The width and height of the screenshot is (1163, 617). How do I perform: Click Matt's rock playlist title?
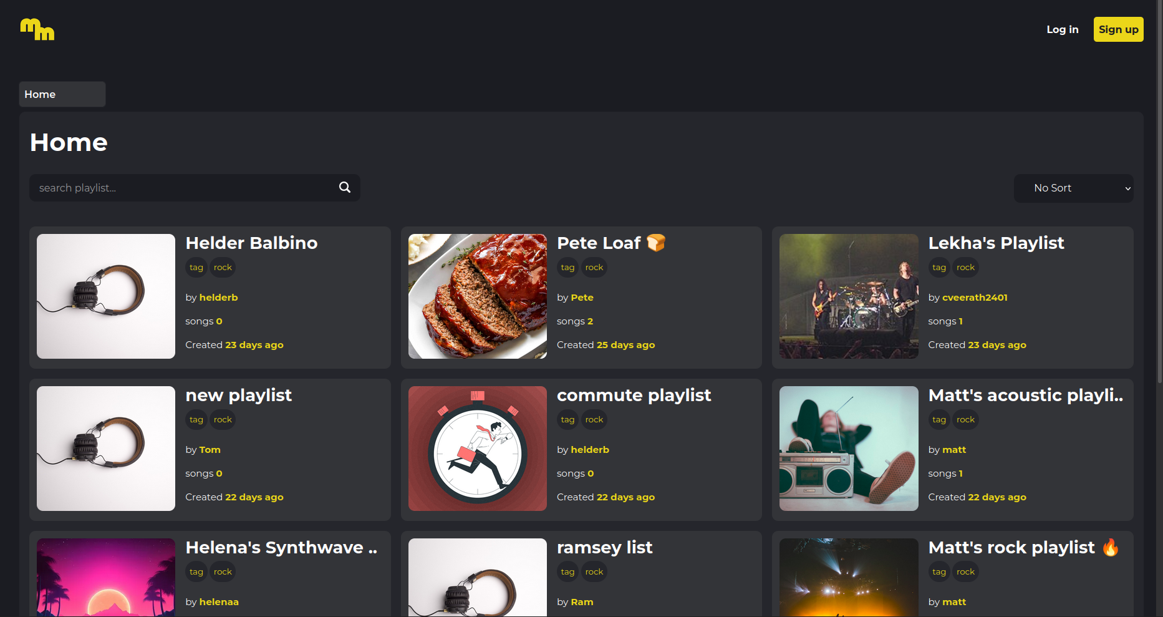[1011, 547]
